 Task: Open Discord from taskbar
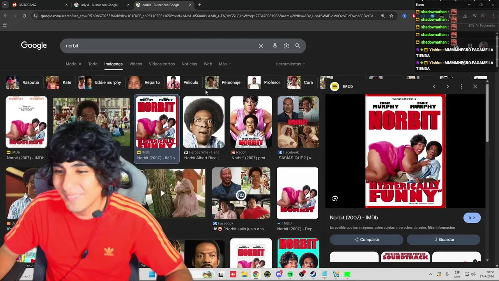[279, 274]
